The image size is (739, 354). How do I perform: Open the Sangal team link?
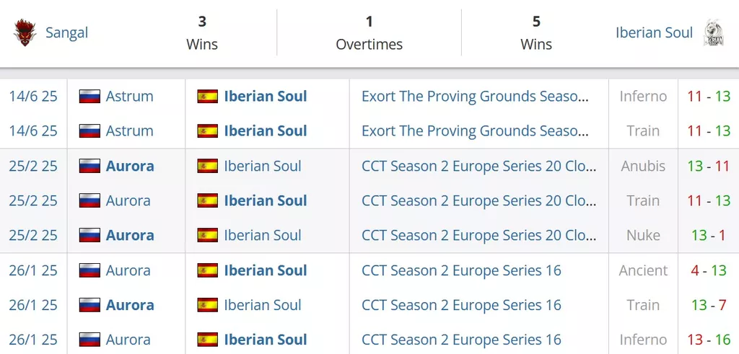[x=66, y=33]
